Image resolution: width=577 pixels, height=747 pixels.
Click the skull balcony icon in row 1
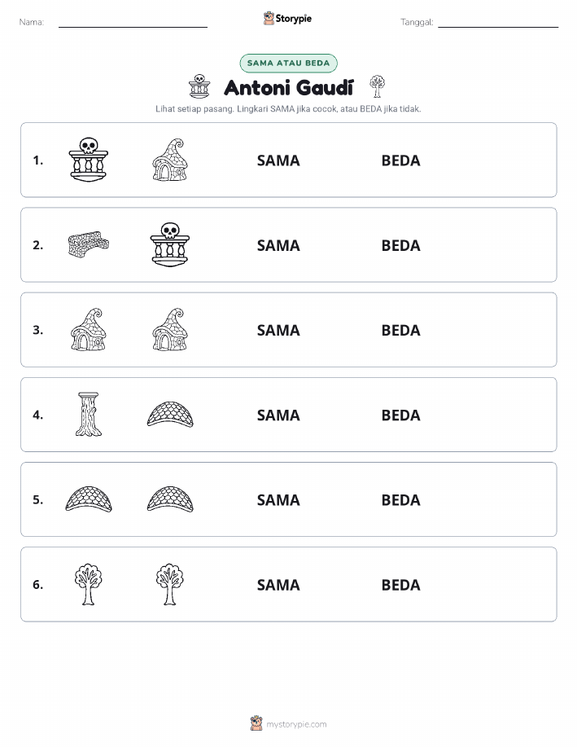pos(89,160)
